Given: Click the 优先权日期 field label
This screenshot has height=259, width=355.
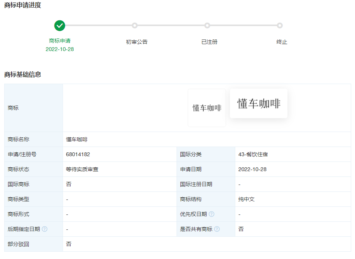Looking at the screenshot, I should 193,214.
